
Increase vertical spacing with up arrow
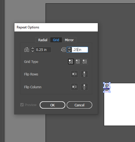pyautogui.click(x=69, y=48)
